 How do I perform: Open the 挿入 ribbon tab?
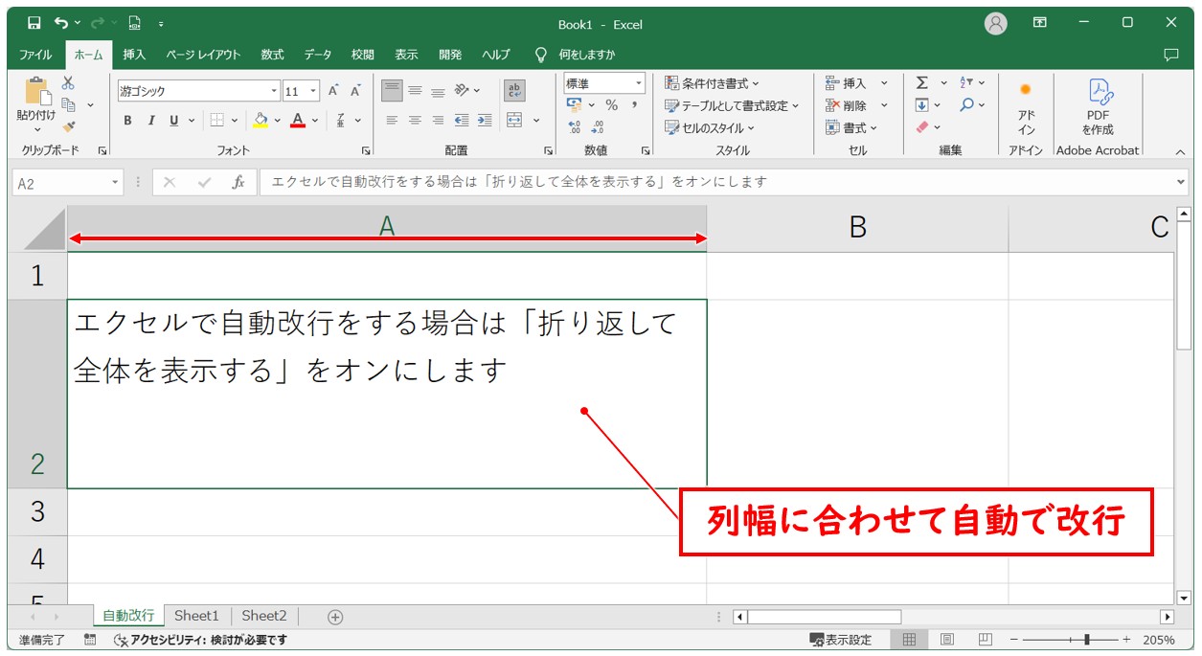coord(134,55)
